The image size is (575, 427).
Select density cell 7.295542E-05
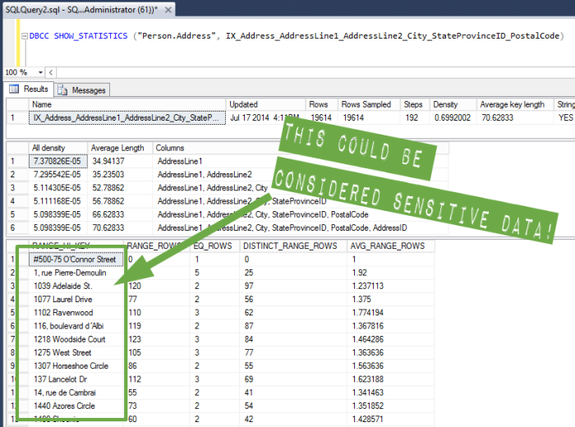point(58,174)
